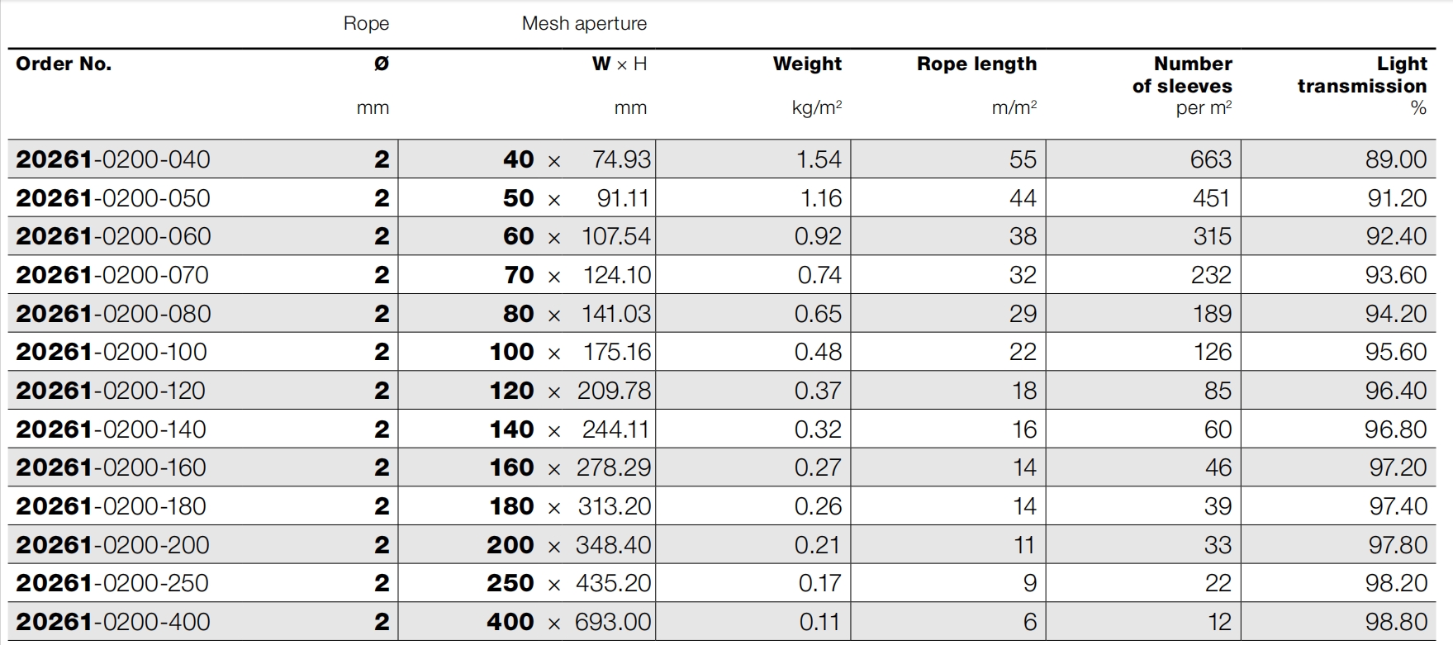Click mesh width value 120

(512, 391)
